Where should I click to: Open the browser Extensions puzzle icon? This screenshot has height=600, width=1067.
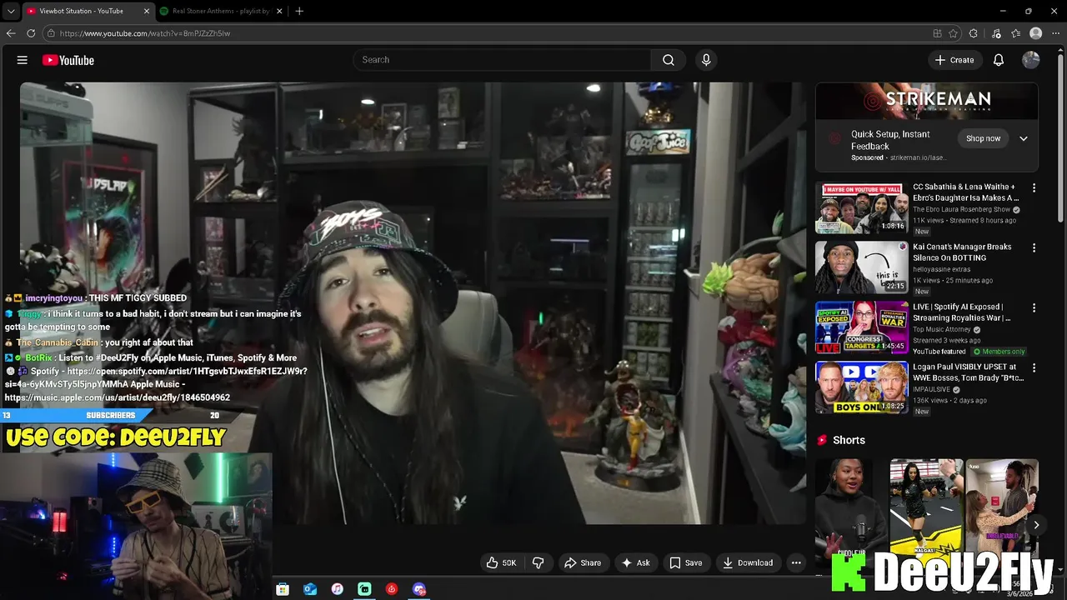(974, 33)
